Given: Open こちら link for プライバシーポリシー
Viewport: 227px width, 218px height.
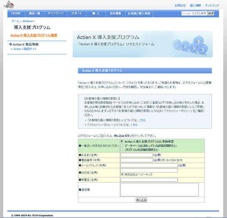Looking at the screenshot, I should click(x=134, y=125).
